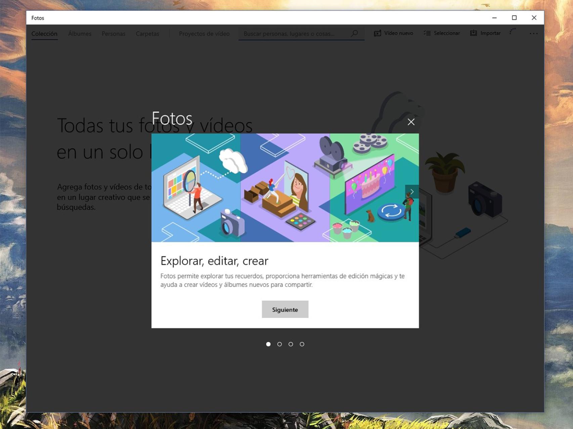The image size is (573, 429).
Task: Click the Seleccionar icon
Action: pos(427,33)
